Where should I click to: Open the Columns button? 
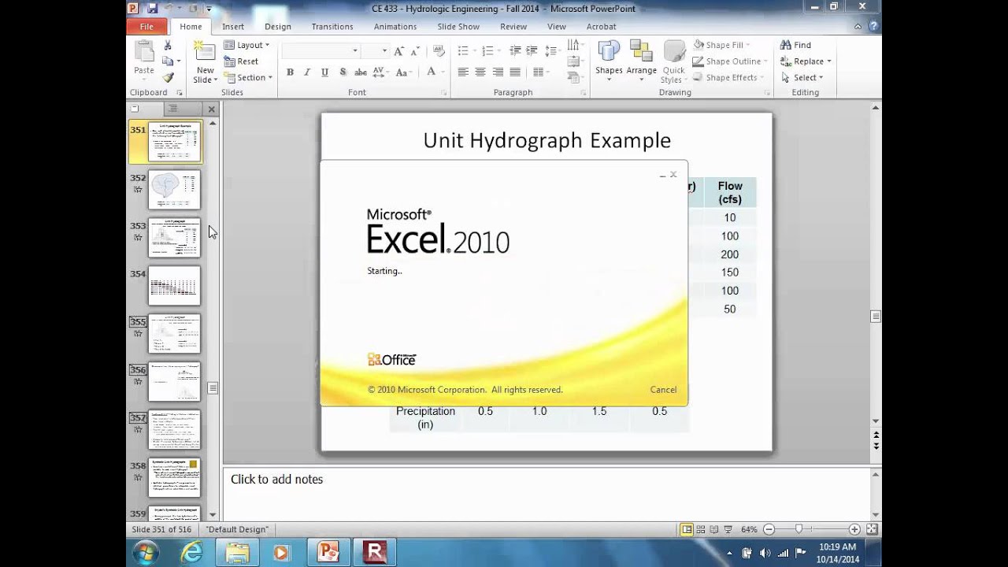(x=542, y=72)
